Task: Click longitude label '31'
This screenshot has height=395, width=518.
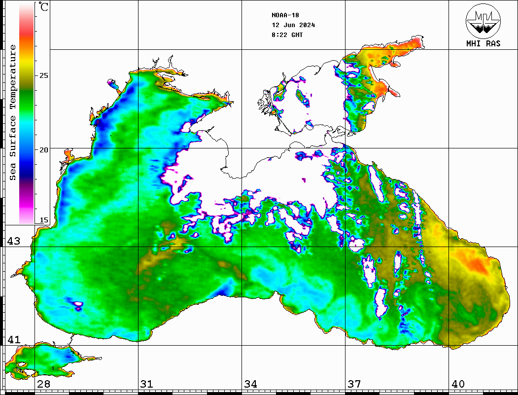Action: coord(147,384)
